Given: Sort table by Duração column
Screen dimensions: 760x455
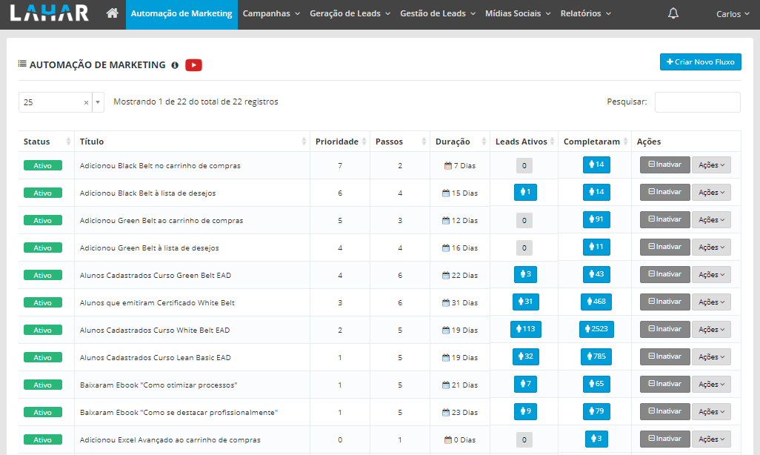Looking at the screenshot, I should click(460, 141).
